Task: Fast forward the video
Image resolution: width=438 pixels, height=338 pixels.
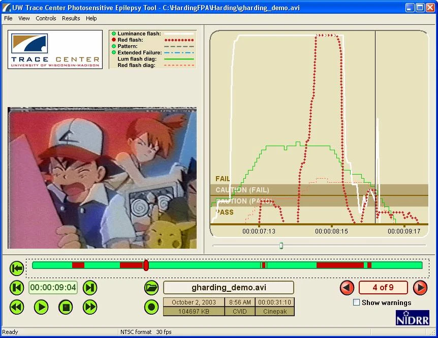Action: [x=90, y=307]
